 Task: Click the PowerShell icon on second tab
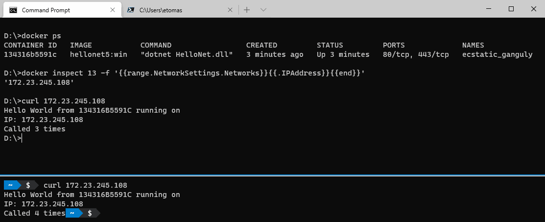tap(131, 10)
